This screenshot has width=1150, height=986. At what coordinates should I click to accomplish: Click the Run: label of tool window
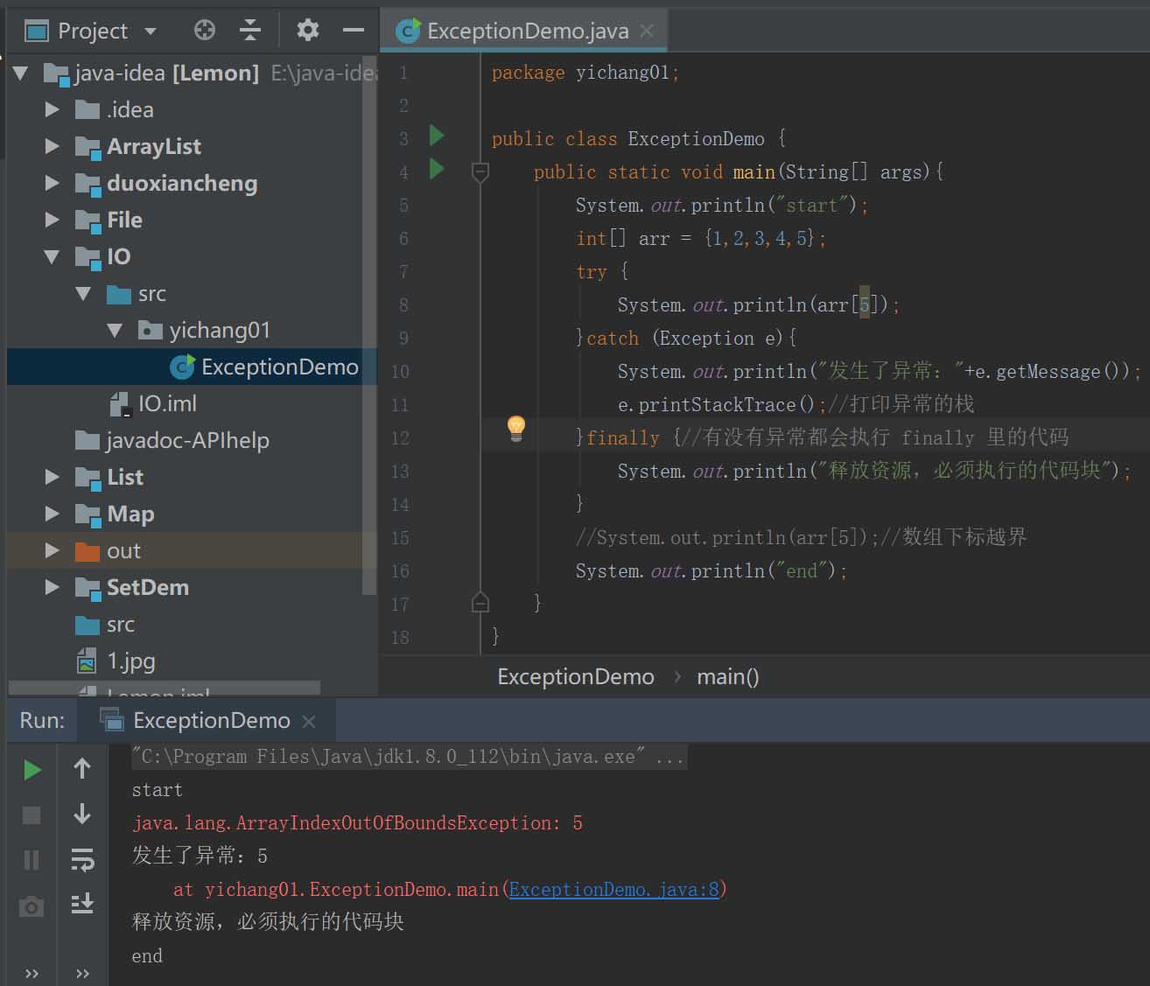(x=42, y=720)
